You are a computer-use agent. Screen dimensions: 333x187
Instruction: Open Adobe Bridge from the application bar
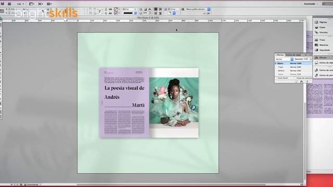[9, 4]
